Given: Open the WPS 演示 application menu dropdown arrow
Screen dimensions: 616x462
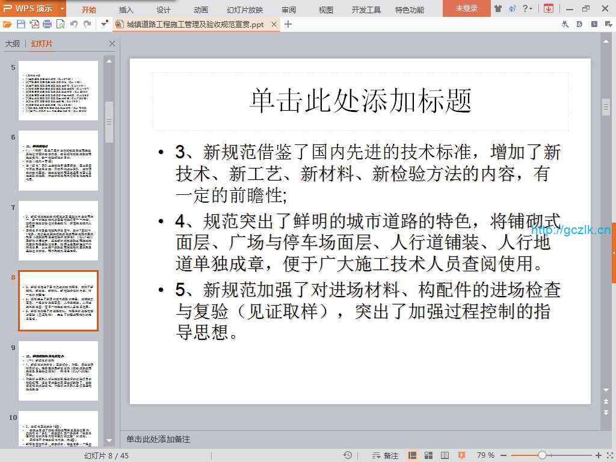Looking at the screenshot, I should [x=63, y=8].
